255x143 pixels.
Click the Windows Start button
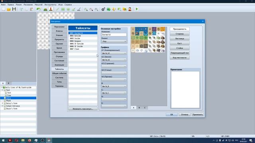pos(3,140)
